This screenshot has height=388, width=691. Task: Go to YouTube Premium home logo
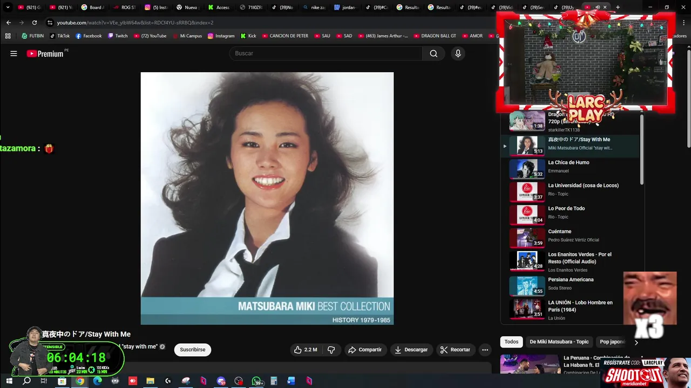[45, 53]
